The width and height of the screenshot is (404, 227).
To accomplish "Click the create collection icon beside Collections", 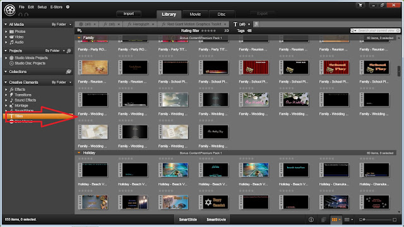I will (x=69, y=71).
